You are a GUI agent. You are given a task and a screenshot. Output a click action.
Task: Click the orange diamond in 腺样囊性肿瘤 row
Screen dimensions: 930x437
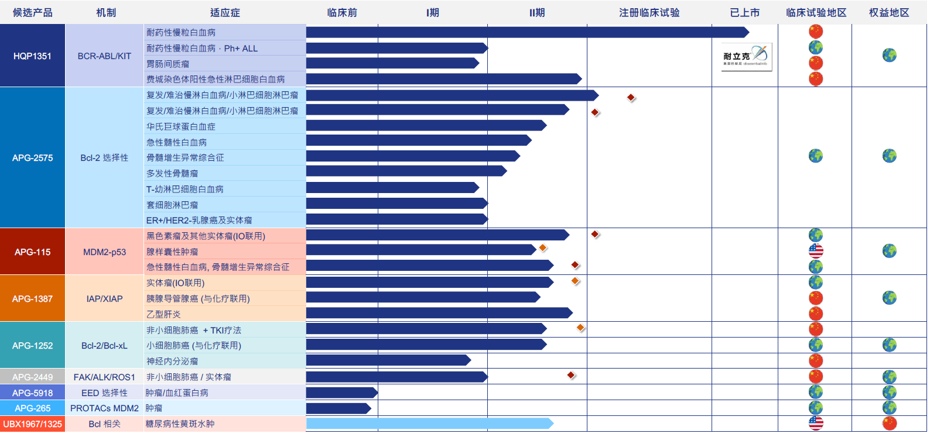(543, 248)
